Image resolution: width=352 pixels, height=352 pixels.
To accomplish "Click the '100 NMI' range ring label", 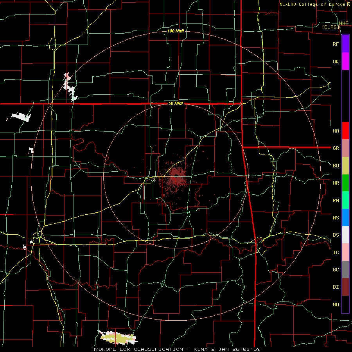I will (176, 31).
